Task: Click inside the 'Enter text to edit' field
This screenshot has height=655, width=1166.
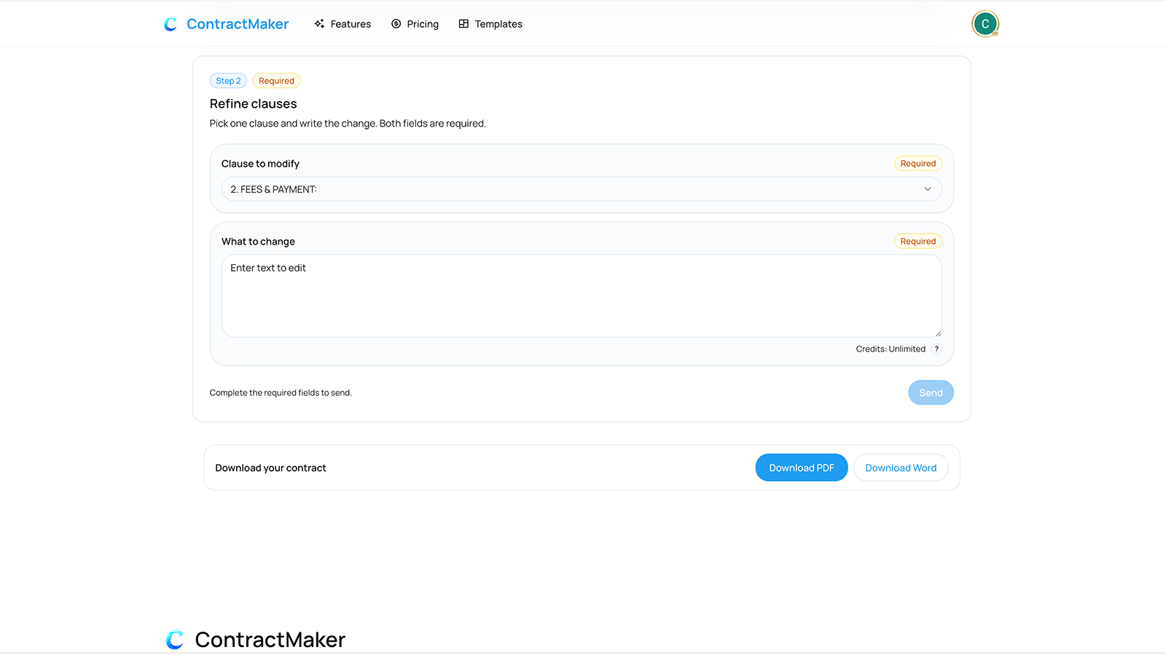Action: [x=582, y=296]
